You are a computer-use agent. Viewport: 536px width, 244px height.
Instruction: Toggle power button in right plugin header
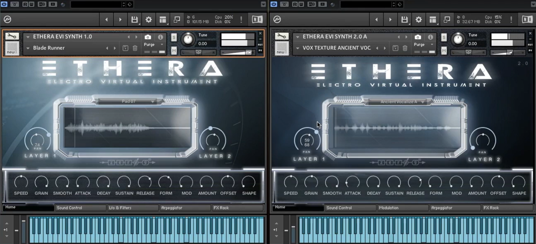274,4
